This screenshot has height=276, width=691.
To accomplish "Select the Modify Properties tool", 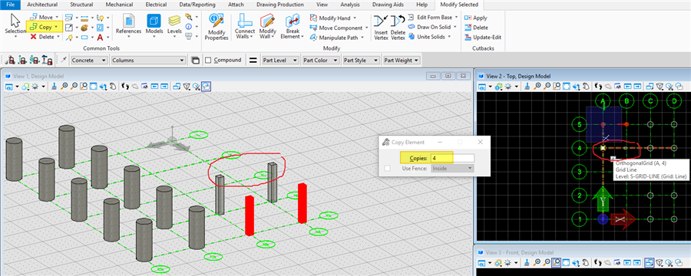I will 217,26.
